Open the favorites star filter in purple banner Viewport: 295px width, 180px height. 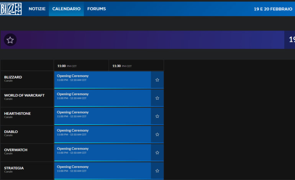(10, 40)
